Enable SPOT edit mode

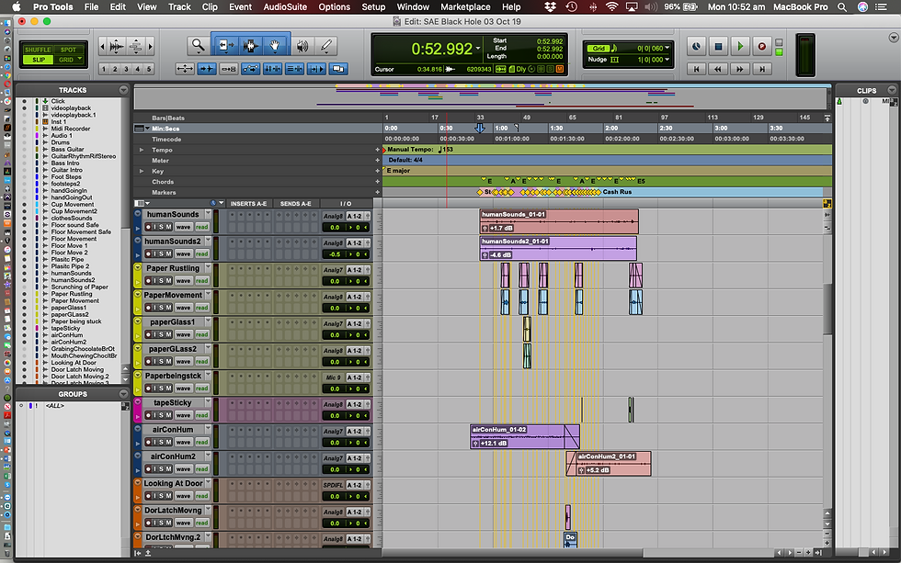tap(68, 50)
